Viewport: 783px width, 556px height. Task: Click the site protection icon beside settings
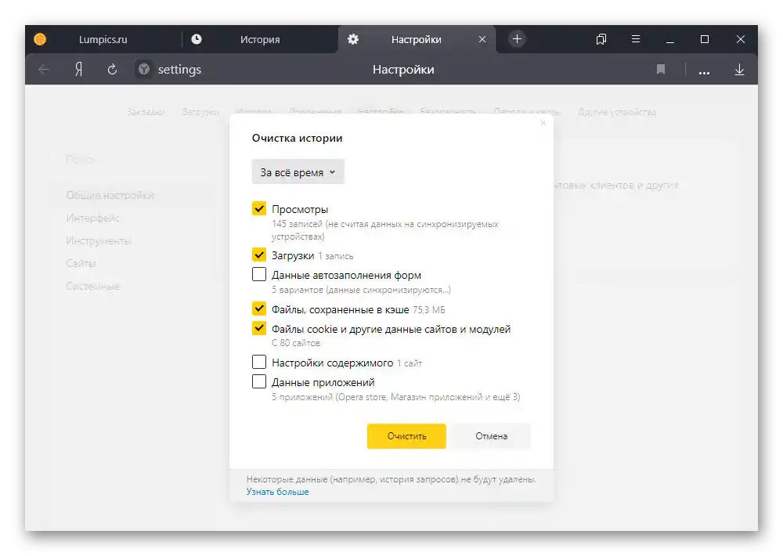point(144,69)
